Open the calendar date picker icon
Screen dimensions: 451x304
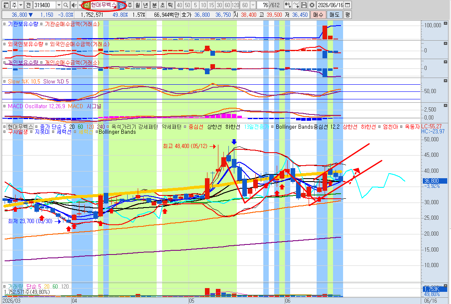coord(347,5)
